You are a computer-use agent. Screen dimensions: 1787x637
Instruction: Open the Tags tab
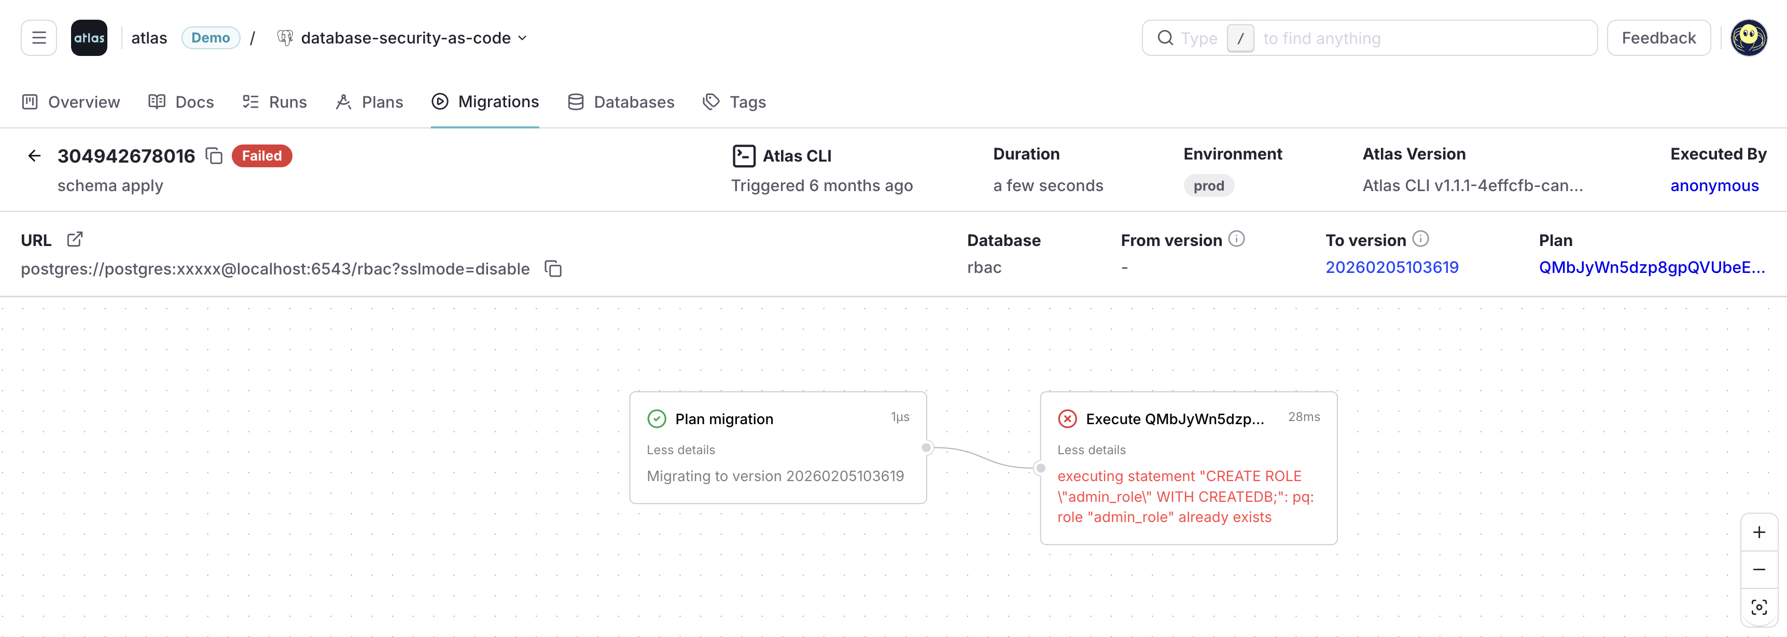[x=734, y=102]
